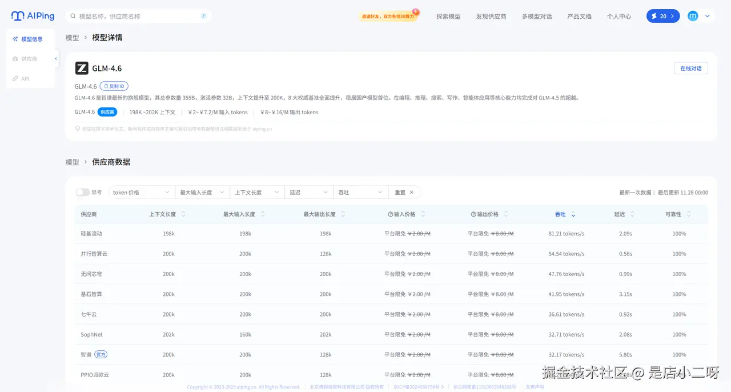
Task: Click the blue 20 credits badge
Action: (x=663, y=16)
